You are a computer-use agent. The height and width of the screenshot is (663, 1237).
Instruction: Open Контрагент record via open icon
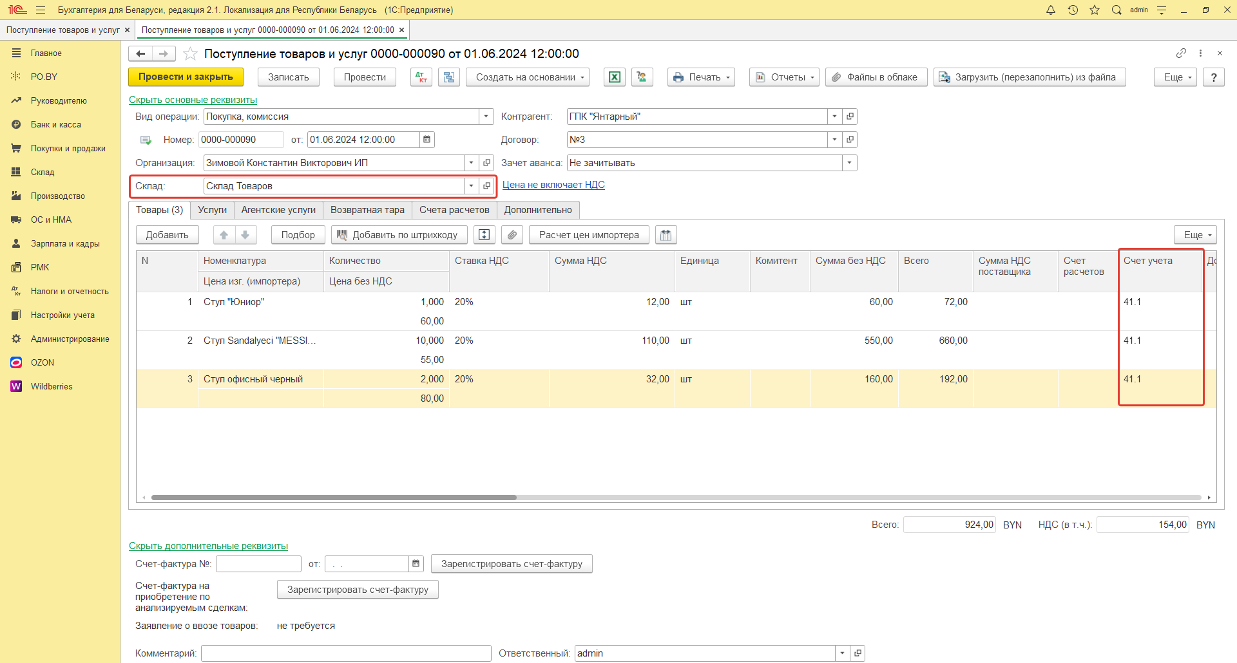tap(850, 117)
